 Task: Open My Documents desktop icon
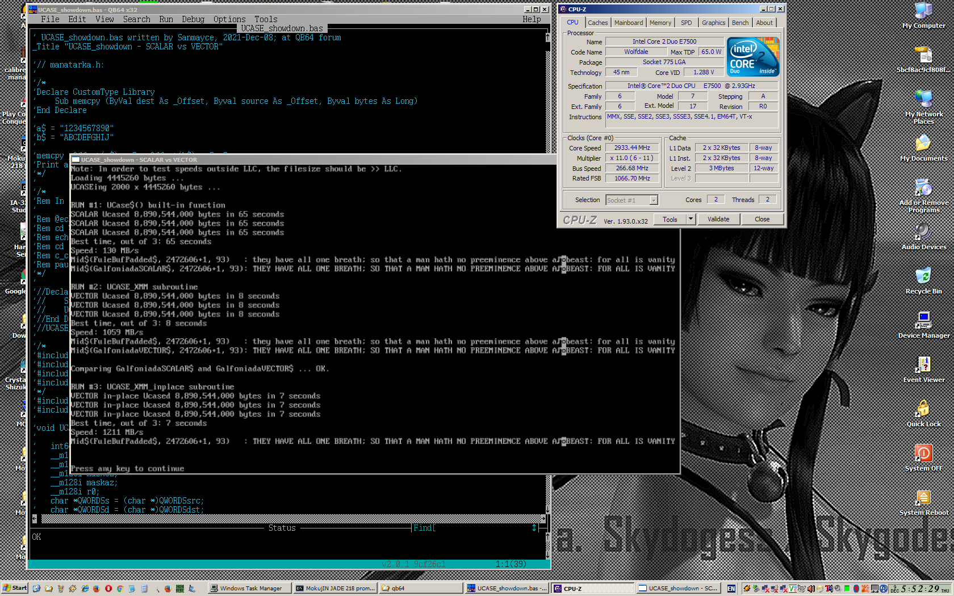tap(923, 148)
